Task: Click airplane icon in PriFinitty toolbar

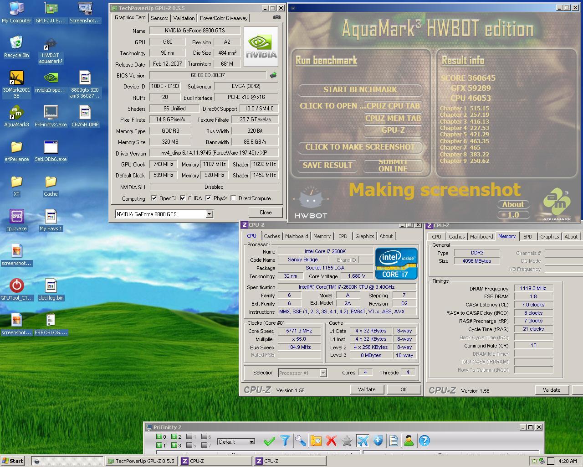Action: coord(363,441)
